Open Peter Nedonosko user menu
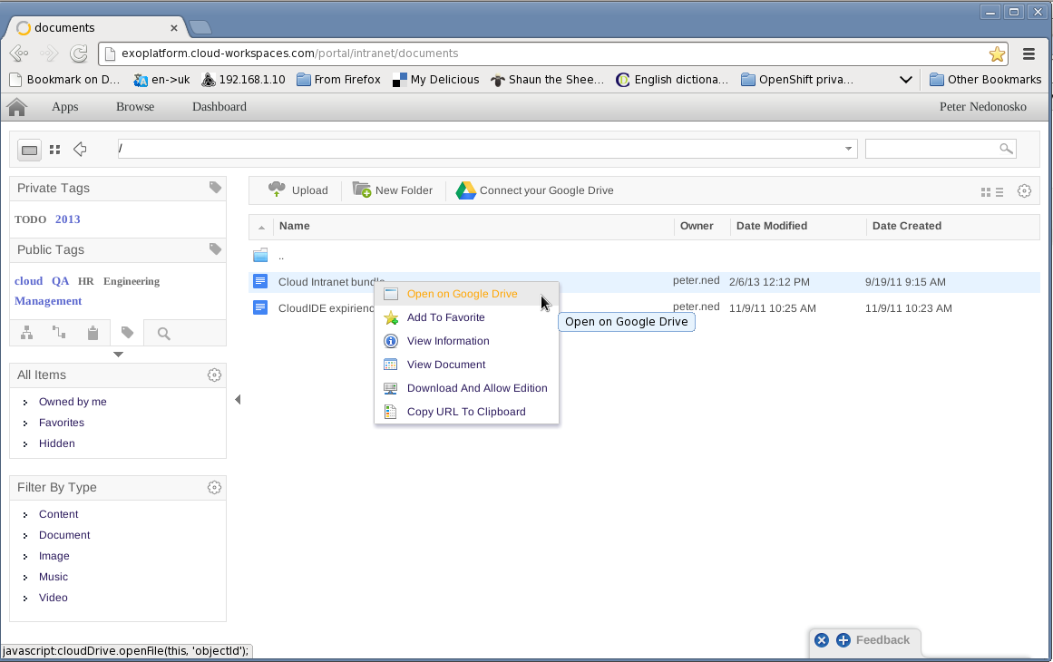This screenshot has height=662, width=1053. click(982, 107)
